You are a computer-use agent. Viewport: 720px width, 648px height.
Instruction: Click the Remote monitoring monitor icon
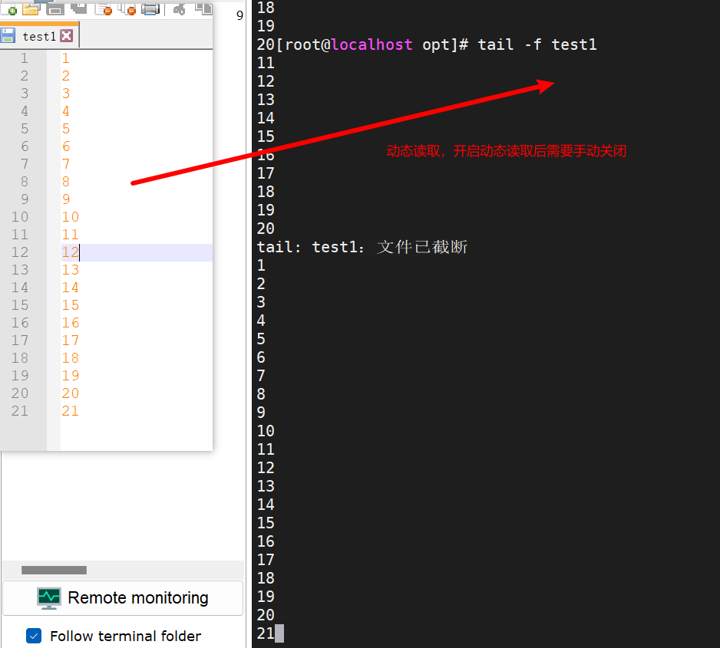48,597
